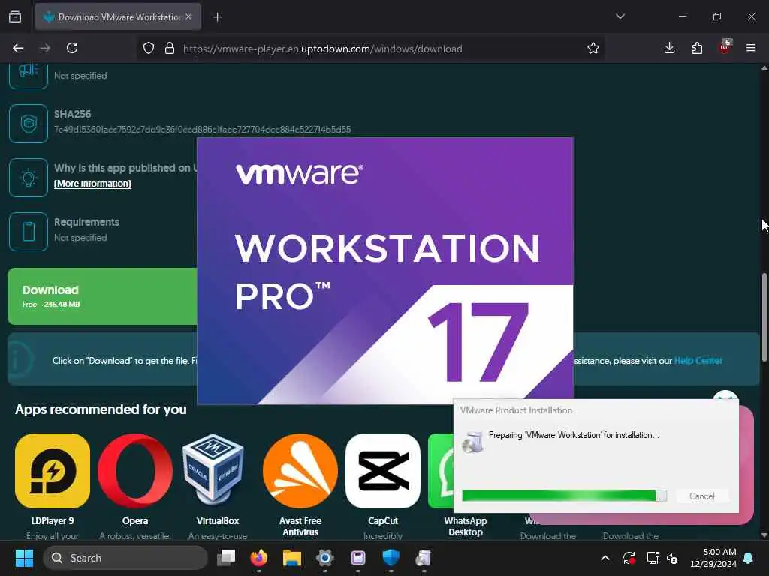Open the Opera app icon
769x576 pixels.
(x=135, y=471)
